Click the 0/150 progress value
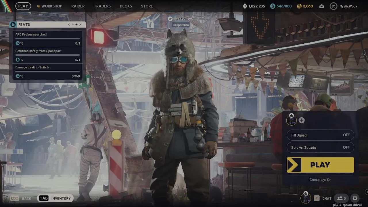Screen dimensions: 368x207 [76, 76]
